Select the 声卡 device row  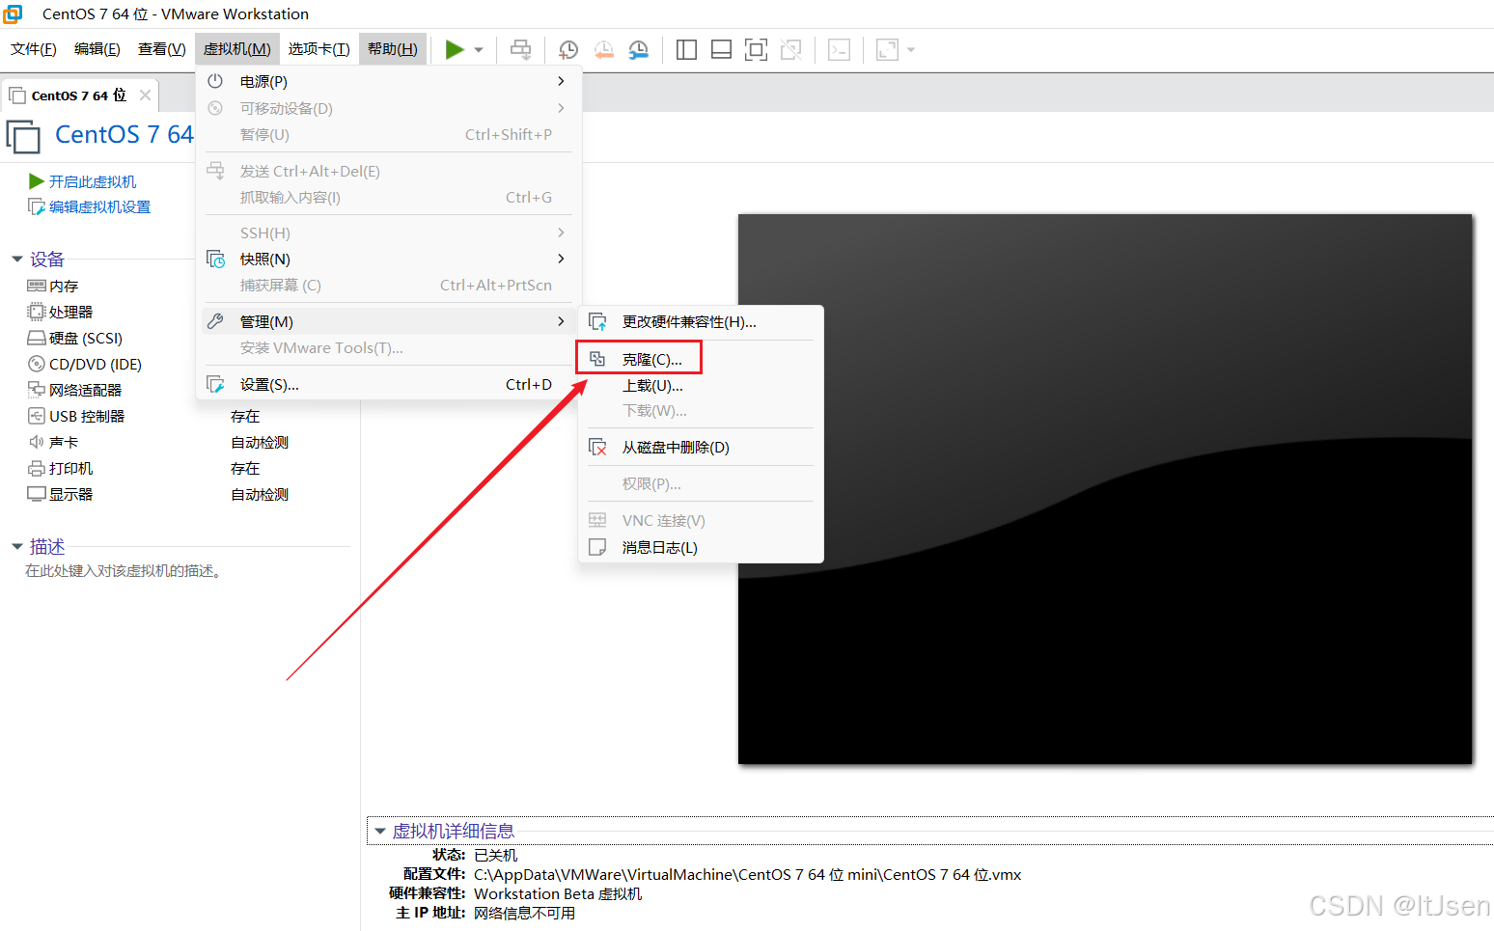(64, 443)
